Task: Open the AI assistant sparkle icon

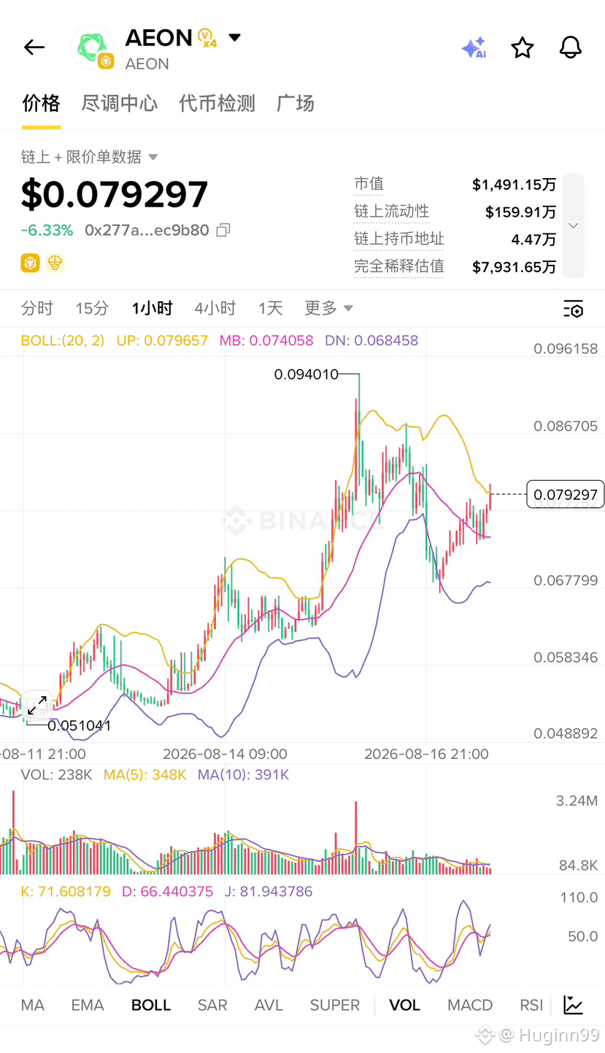Action: (474, 47)
